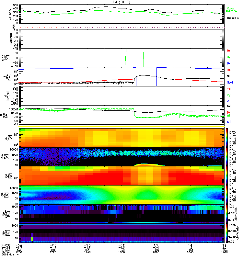243x259 pixels.
Task: Click the 1400 time tick label
Action: tap(224, 252)
